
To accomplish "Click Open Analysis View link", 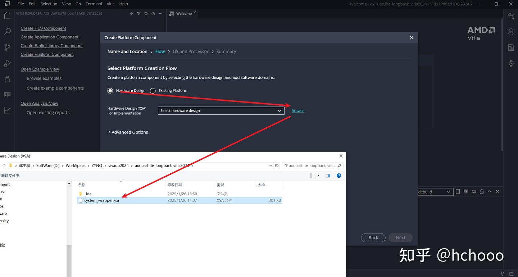I will click(39, 104).
